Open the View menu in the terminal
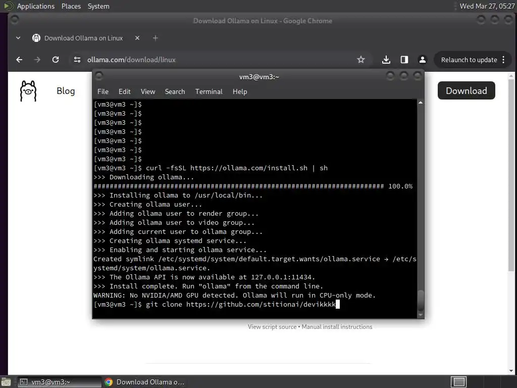This screenshot has height=388, width=517. pos(148,92)
